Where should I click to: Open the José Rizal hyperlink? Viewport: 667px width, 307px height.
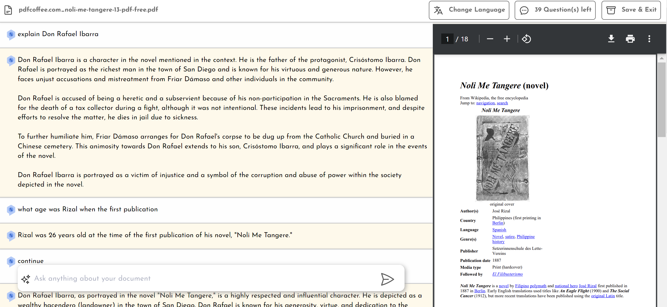tap(588, 286)
